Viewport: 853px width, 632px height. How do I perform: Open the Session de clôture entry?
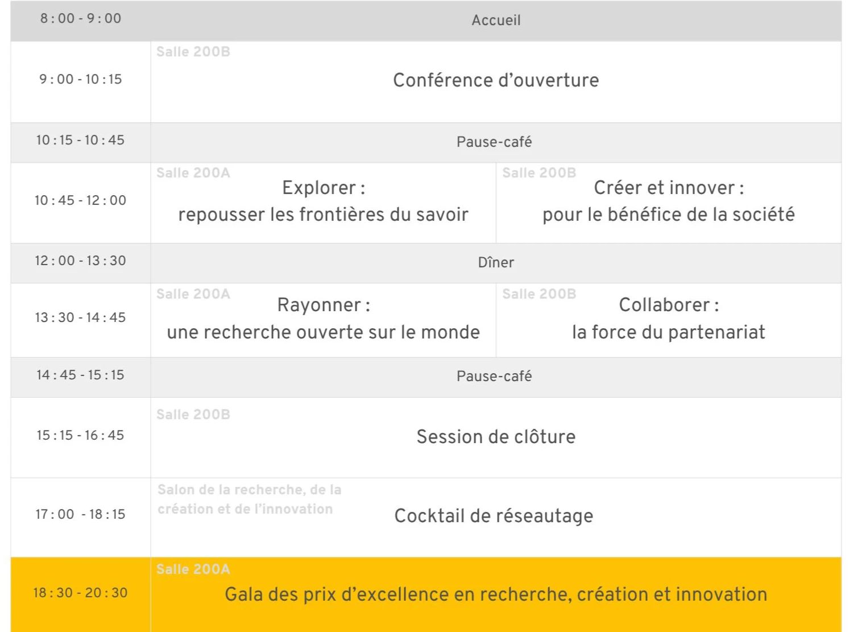pos(496,437)
